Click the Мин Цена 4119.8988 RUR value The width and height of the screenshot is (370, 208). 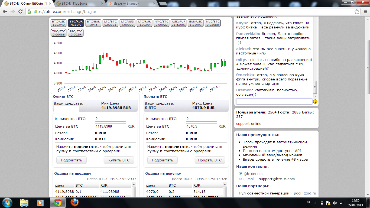(x=116, y=108)
